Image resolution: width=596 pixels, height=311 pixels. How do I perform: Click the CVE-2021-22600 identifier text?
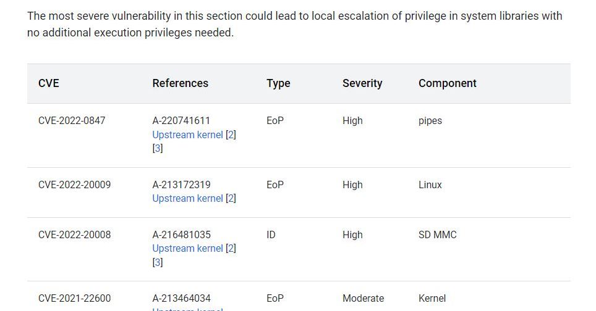click(74, 298)
